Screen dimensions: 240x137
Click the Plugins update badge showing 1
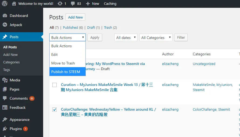[x=25, y=129]
